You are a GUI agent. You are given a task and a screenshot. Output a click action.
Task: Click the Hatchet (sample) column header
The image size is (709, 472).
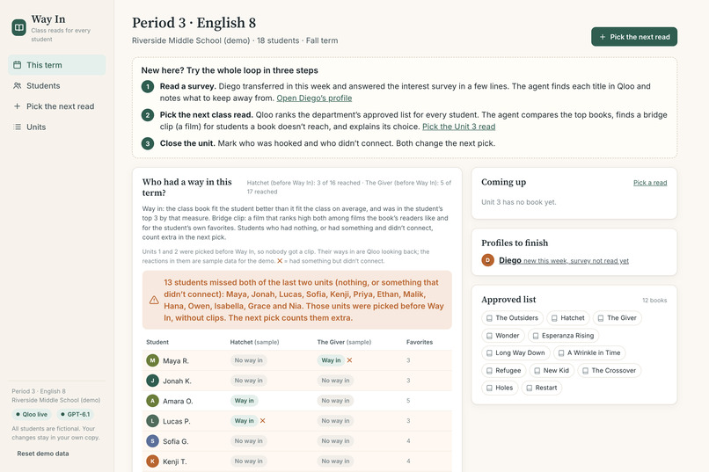point(254,343)
